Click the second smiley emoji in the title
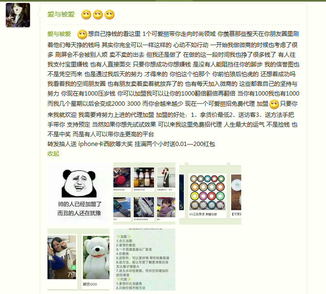326x294 pixels. [x=98, y=15]
